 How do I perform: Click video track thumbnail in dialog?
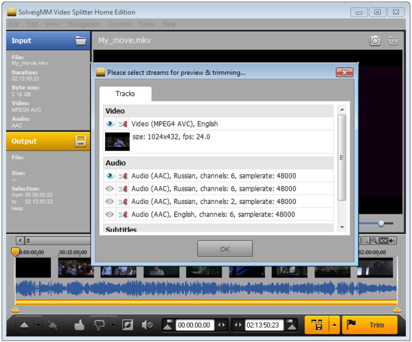coord(117,141)
